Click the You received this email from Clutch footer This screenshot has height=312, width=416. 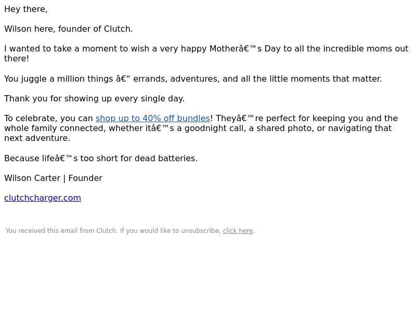point(61,231)
